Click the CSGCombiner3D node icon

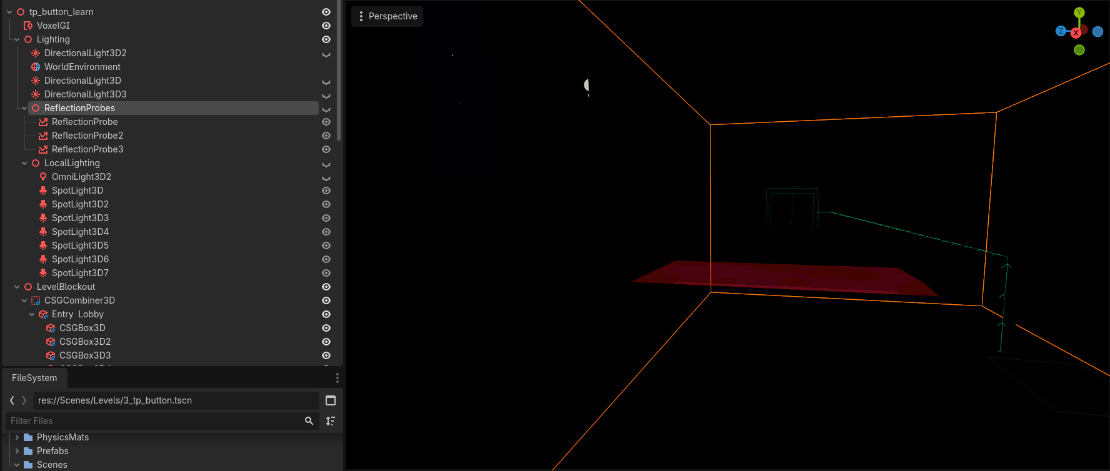[36, 300]
